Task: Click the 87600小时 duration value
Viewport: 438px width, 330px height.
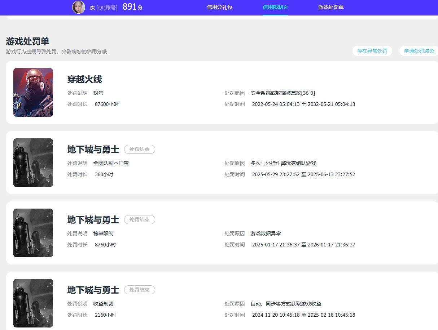Action: click(x=107, y=104)
